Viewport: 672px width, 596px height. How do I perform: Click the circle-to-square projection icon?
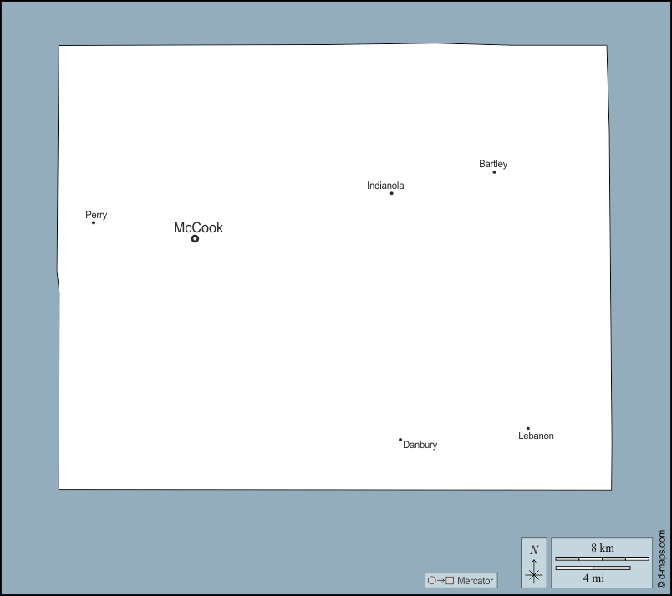click(x=440, y=581)
